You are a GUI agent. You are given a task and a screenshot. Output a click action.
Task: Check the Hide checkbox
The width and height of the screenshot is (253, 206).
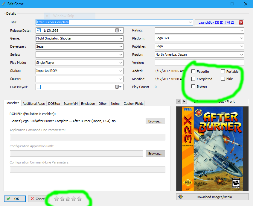pyautogui.click(x=223, y=79)
